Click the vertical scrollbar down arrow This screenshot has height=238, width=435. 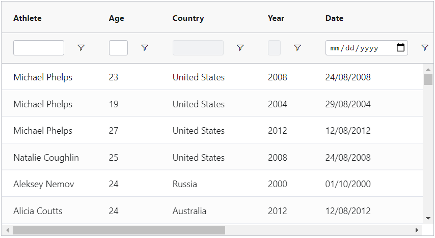(x=428, y=219)
